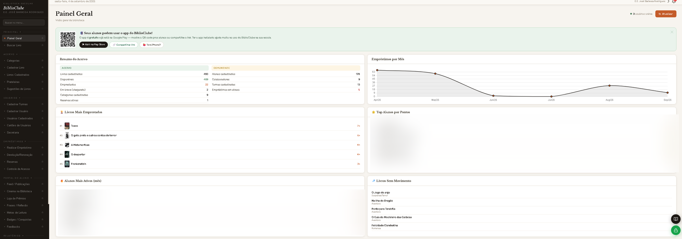The height and width of the screenshot is (239, 682).
Task: Click the Aug/26 point on the loans chart
Action: (609, 86)
